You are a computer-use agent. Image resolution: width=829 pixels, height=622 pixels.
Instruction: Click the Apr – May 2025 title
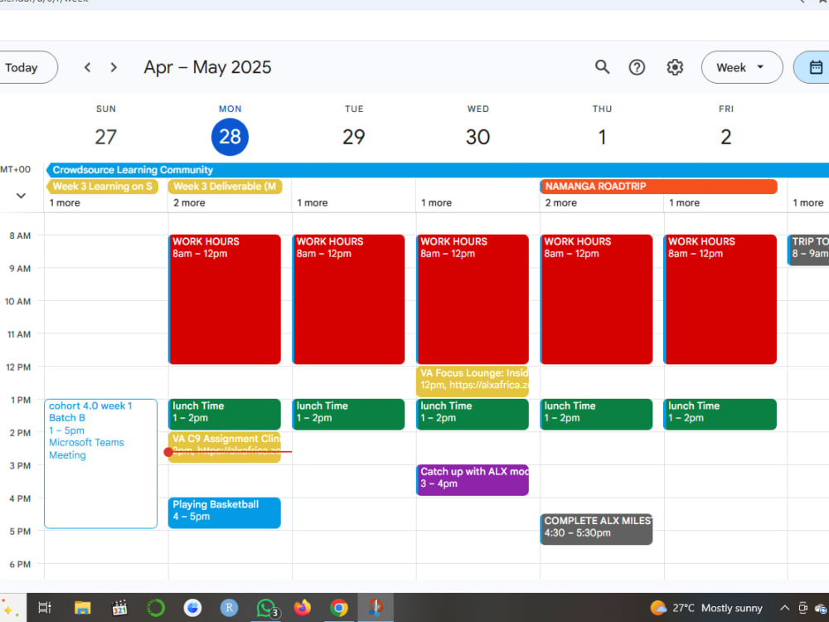[207, 67]
